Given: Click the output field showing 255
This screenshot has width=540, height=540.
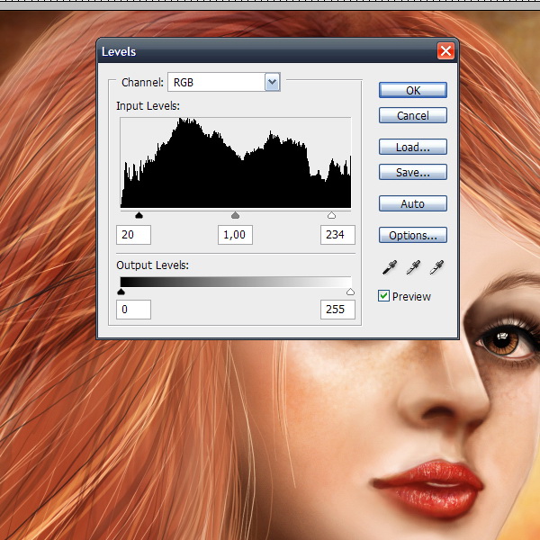Looking at the screenshot, I should point(337,310).
